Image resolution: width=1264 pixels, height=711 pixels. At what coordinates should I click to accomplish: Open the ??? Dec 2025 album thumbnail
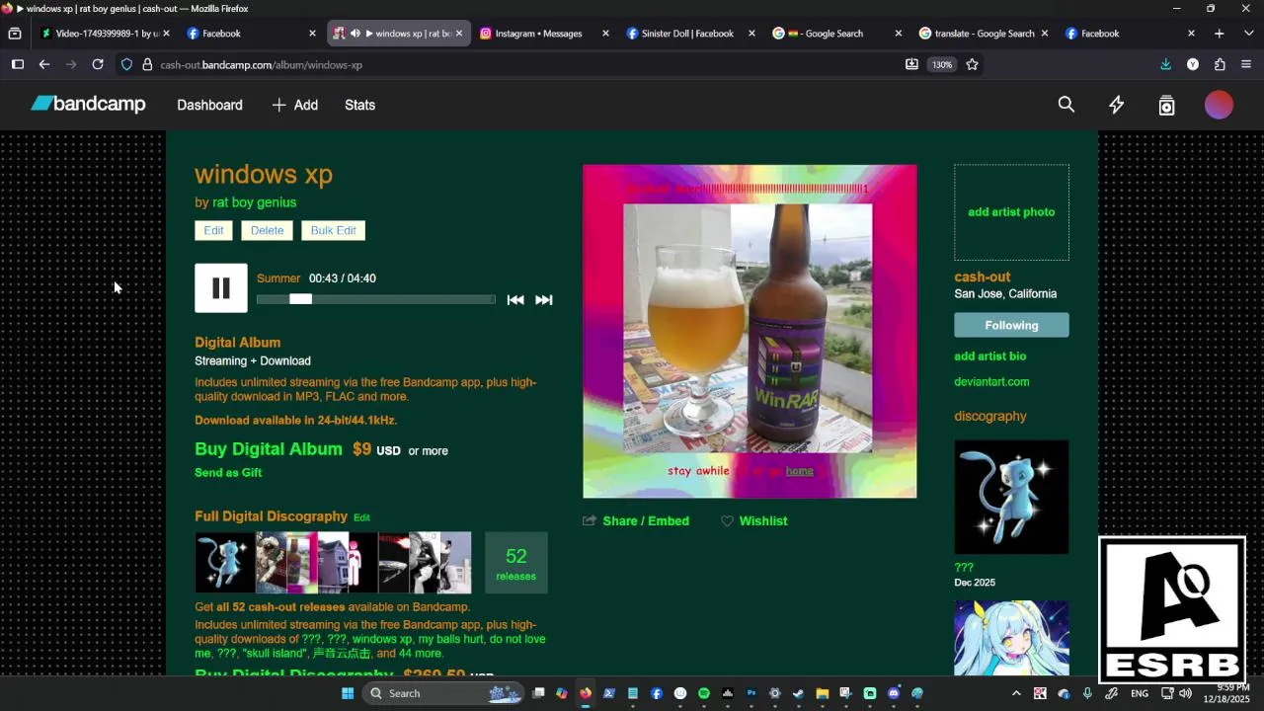pyautogui.click(x=1011, y=497)
